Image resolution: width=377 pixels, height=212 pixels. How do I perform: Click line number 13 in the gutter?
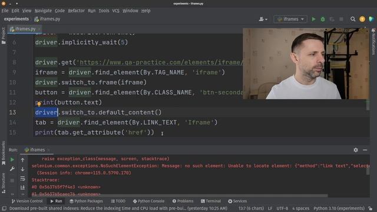pos(12,112)
